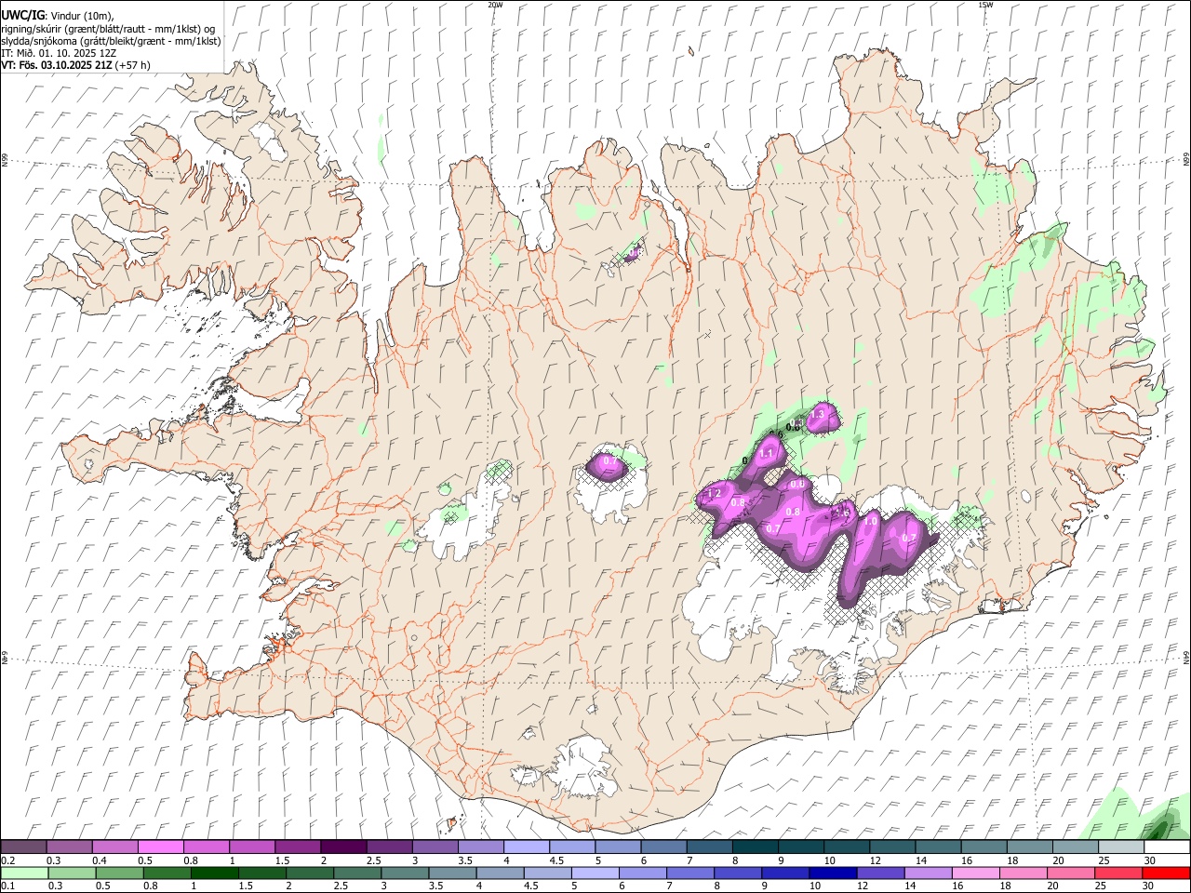Click the rain legend swatch between 25 and 30

pos(1117,873)
